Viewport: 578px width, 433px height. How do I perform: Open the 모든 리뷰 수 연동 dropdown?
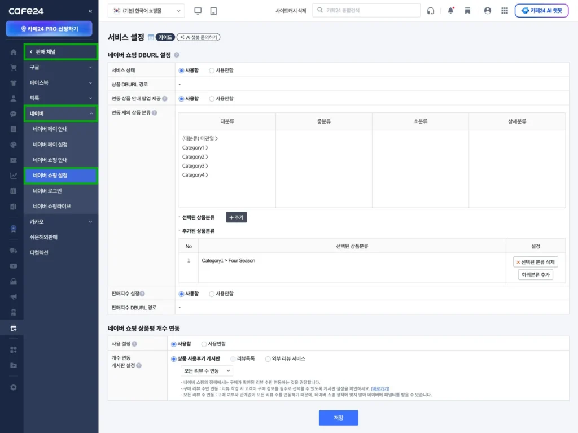point(207,371)
